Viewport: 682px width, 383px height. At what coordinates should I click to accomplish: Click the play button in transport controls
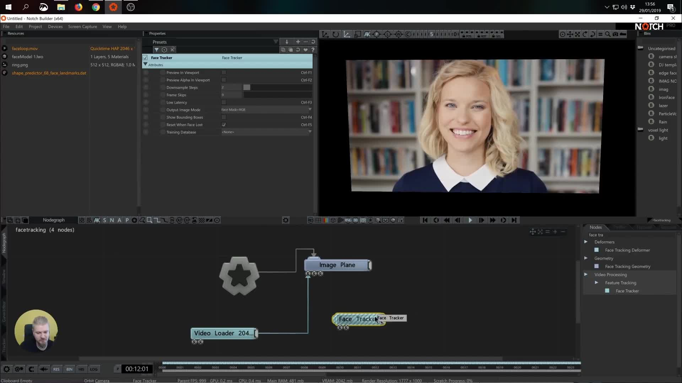470,220
